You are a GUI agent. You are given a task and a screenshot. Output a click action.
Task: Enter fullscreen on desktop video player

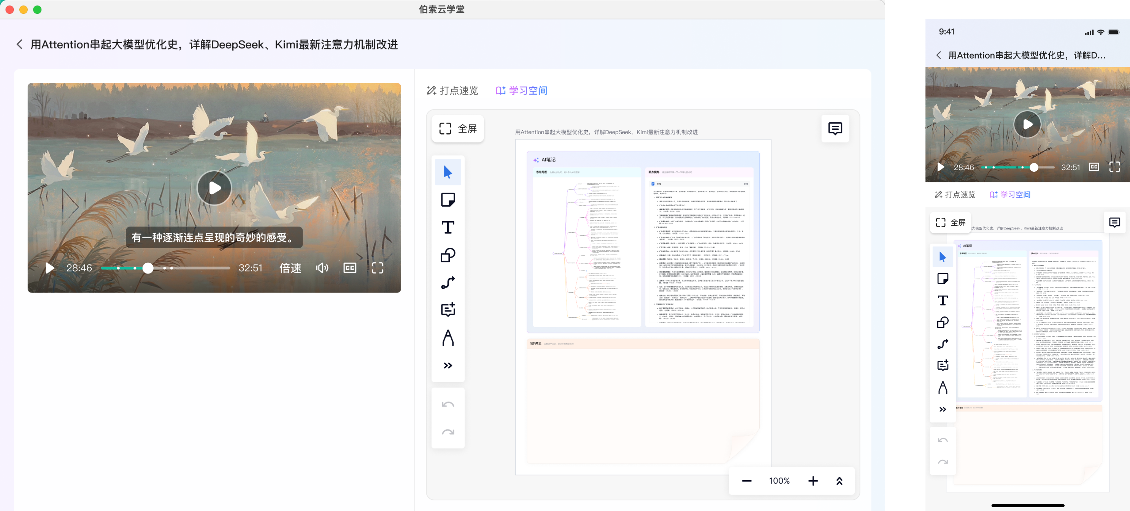click(377, 268)
